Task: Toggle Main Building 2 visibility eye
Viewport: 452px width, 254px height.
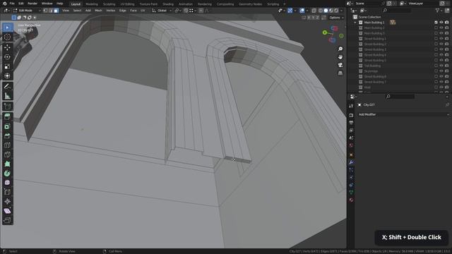Action: click(x=441, y=28)
